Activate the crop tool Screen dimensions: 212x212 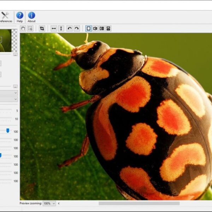[x=42, y=29]
